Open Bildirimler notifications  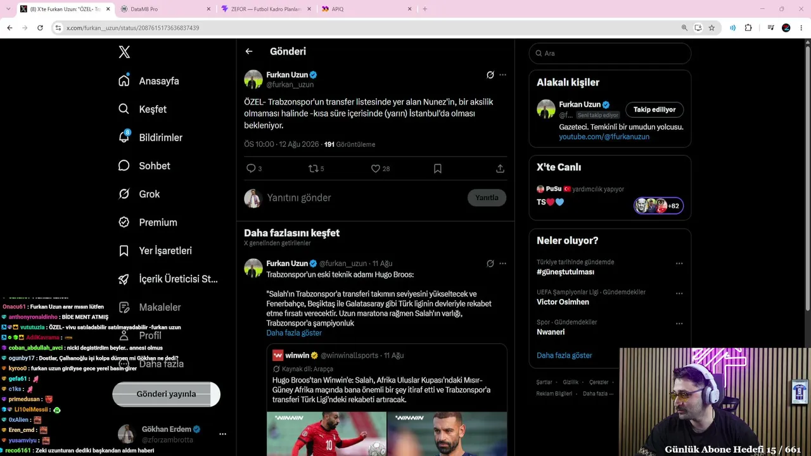(150, 137)
